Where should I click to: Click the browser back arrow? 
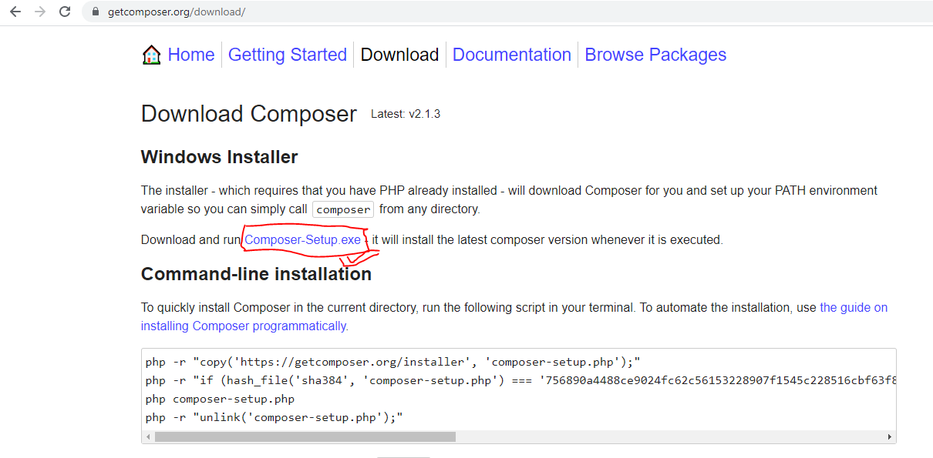pos(15,12)
